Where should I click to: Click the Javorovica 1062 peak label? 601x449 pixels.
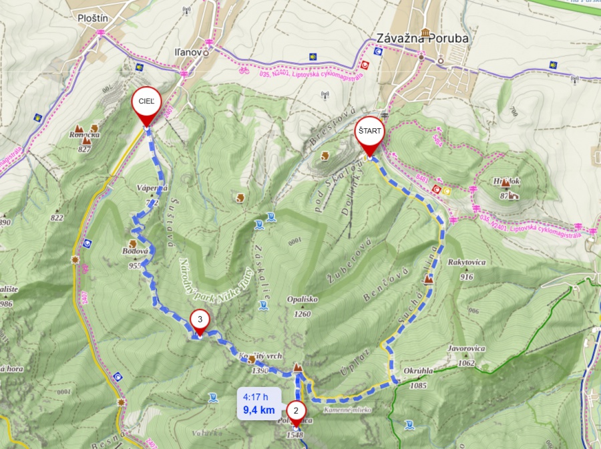[x=466, y=355]
